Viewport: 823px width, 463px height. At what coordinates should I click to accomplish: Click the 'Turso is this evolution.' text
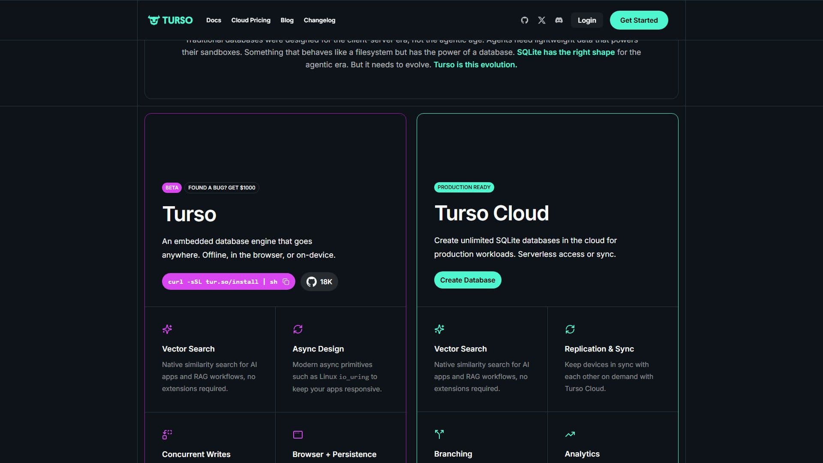coord(475,65)
